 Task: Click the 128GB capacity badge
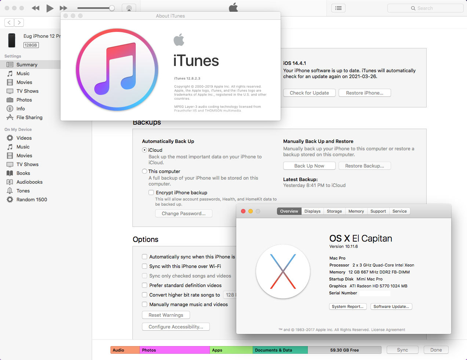[x=31, y=45]
